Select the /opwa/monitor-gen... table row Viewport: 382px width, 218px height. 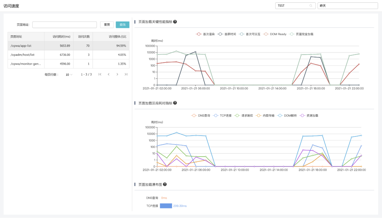(69, 64)
